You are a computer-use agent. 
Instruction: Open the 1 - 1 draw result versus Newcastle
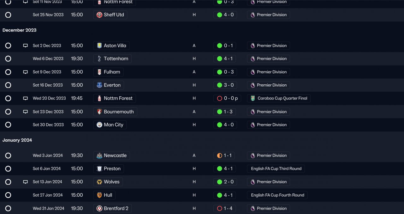point(228,155)
